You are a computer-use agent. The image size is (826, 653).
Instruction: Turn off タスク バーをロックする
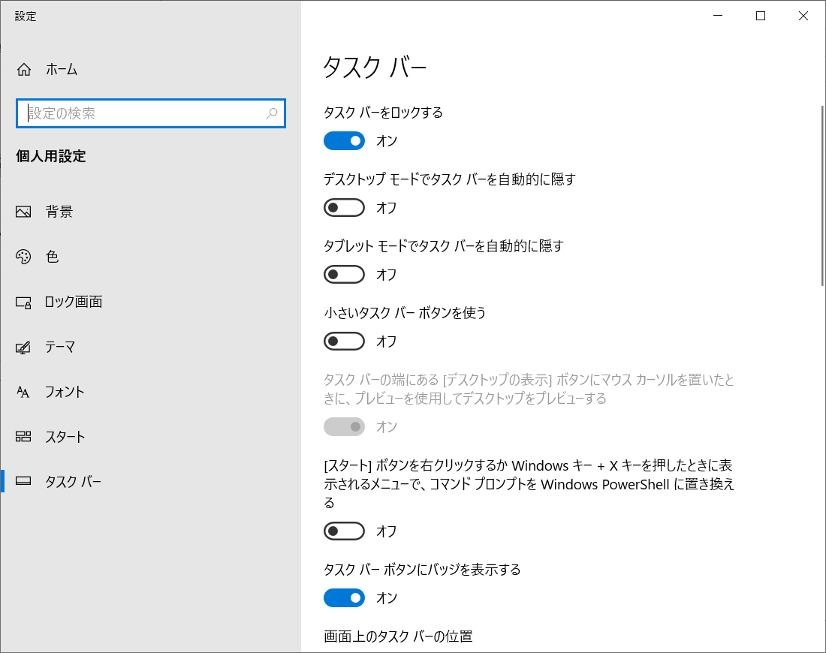click(344, 140)
